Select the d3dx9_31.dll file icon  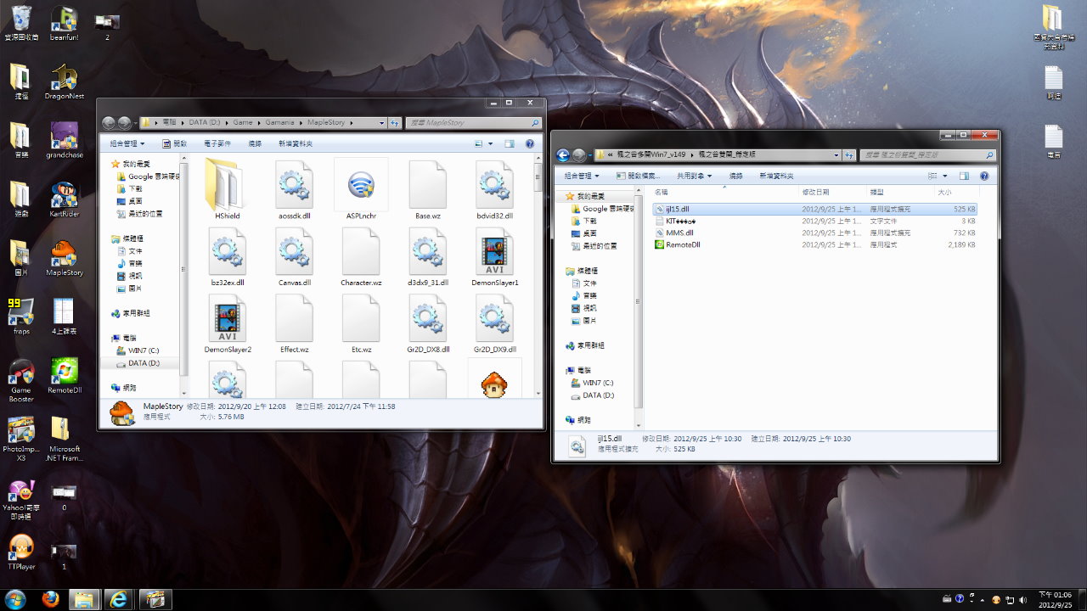pos(428,256)
